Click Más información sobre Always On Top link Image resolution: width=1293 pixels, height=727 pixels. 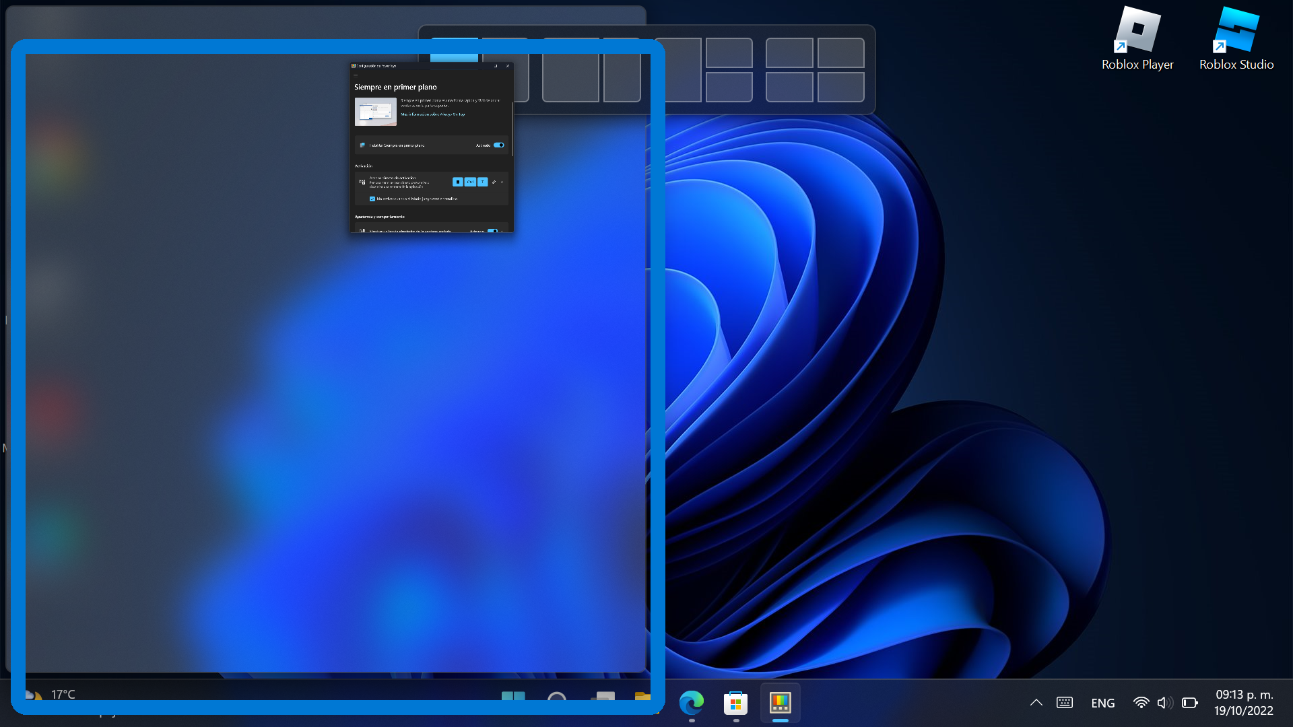click(433, 114)
